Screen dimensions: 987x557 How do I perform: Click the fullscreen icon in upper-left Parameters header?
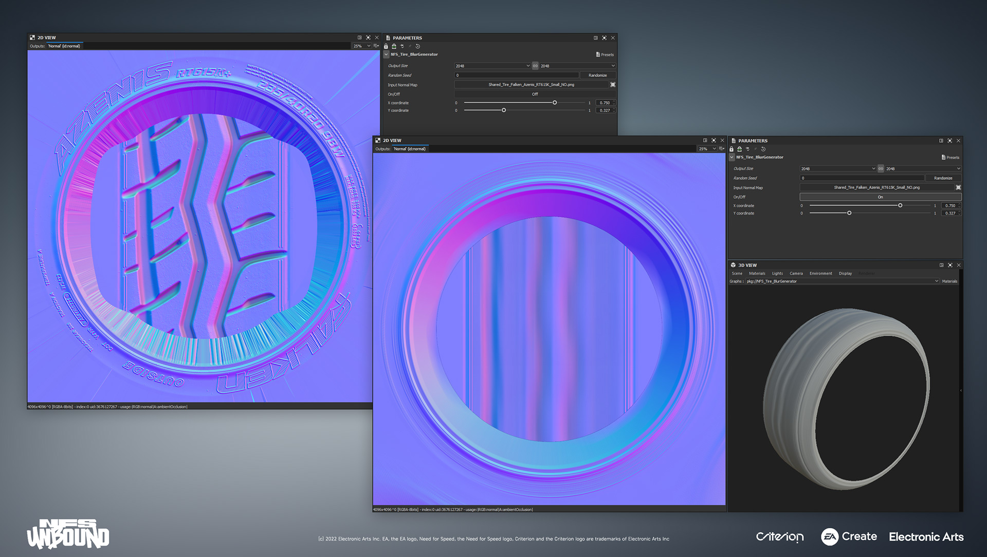(x=604, y=38)
